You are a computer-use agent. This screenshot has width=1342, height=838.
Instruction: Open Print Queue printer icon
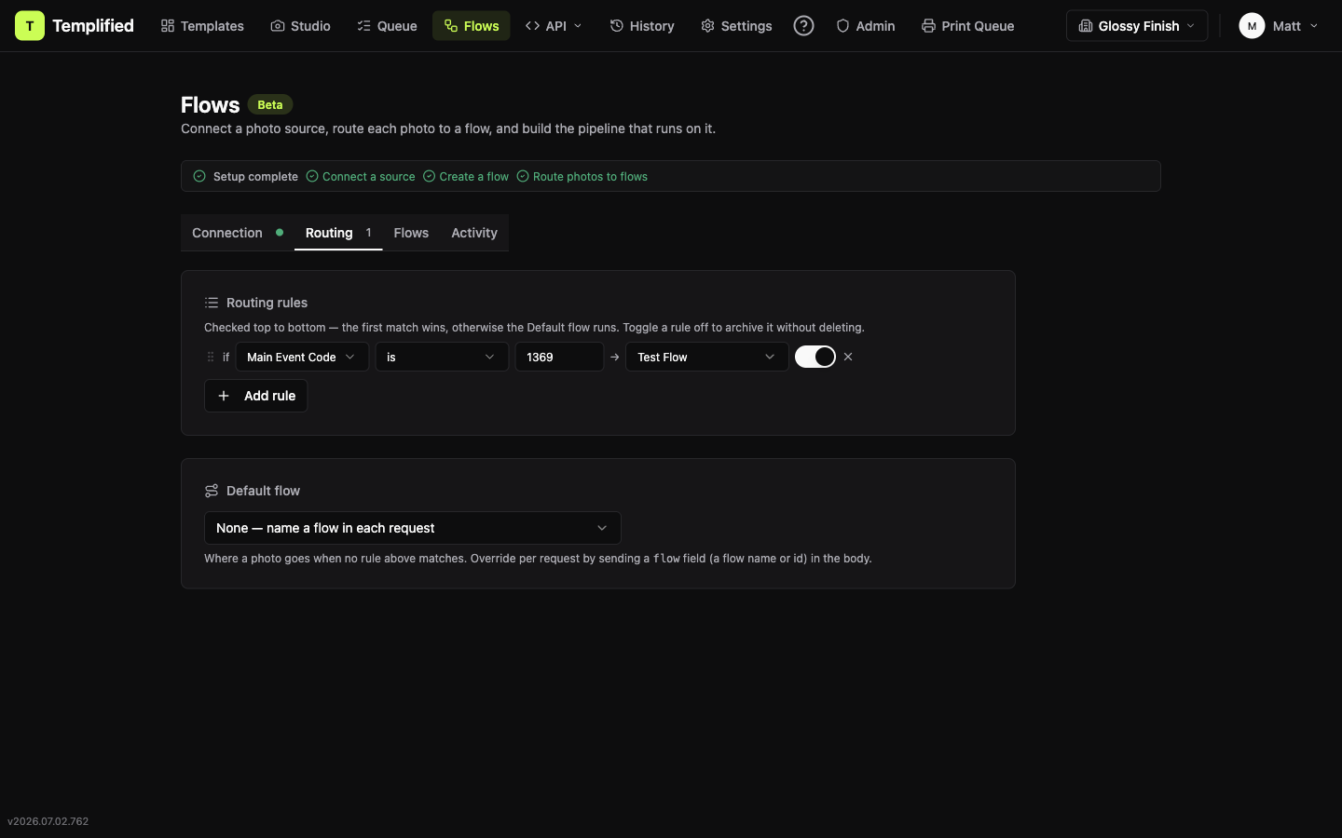click(x=928, y=26)
